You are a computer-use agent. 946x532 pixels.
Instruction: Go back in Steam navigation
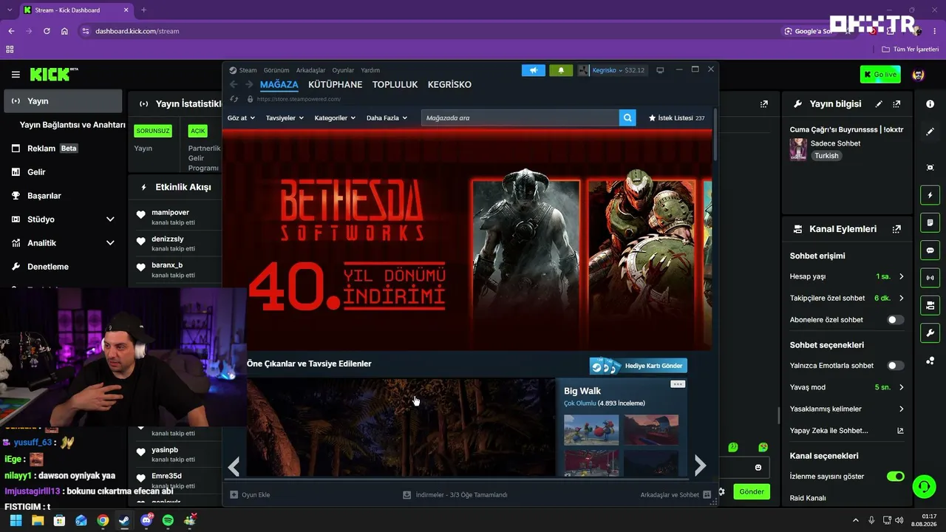pyautogui.click(x=234, y=84)
